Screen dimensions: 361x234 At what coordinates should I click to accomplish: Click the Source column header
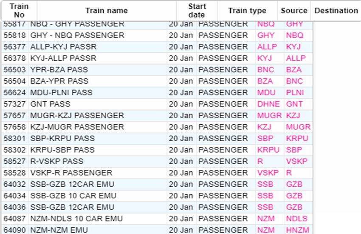(x=294, y=11)
